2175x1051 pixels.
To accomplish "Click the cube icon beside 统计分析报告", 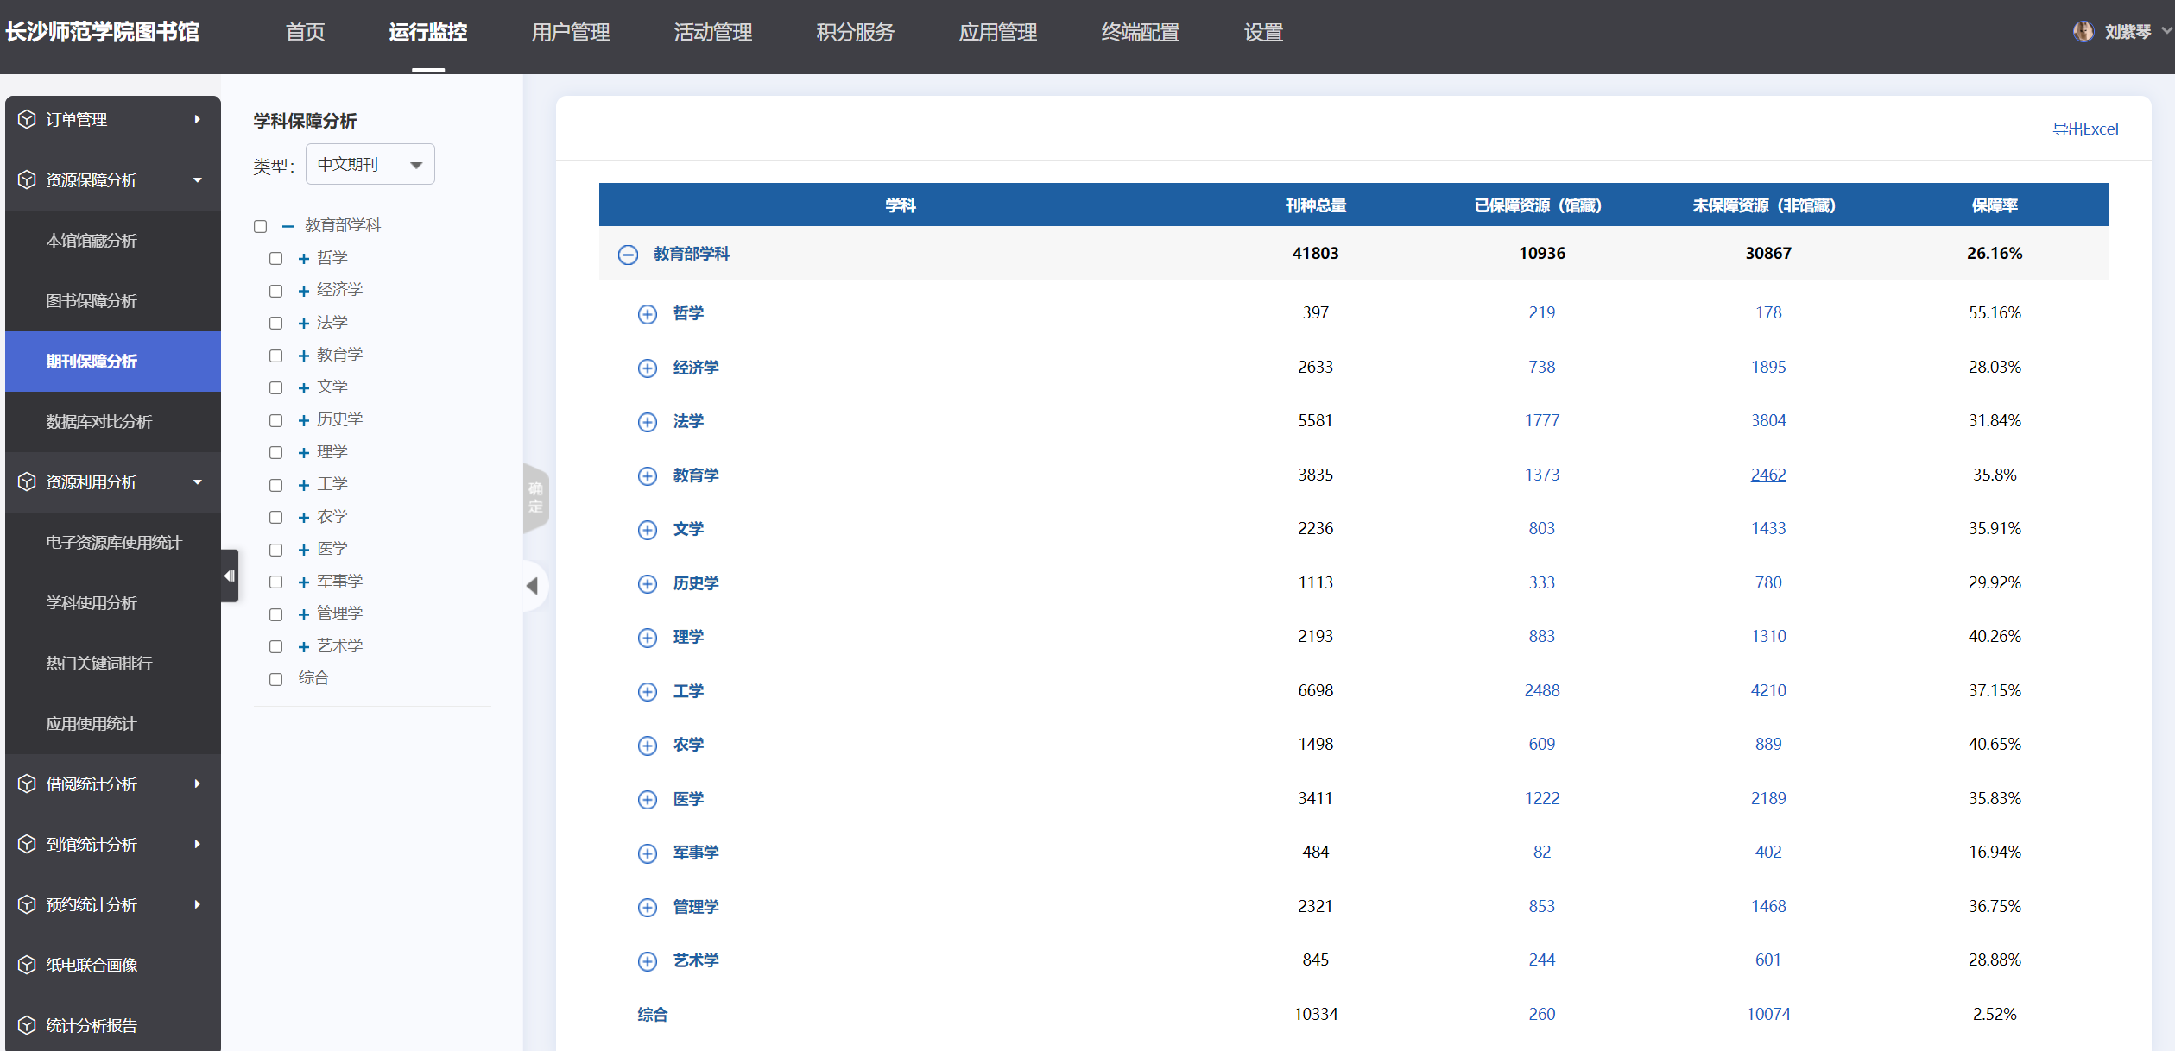I will point(27,1025).
